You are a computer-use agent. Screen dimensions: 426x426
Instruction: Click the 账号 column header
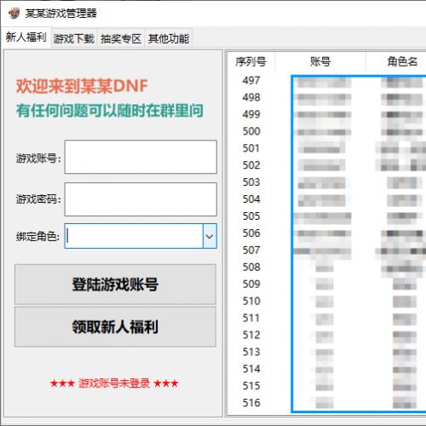(x=320, y=61)
